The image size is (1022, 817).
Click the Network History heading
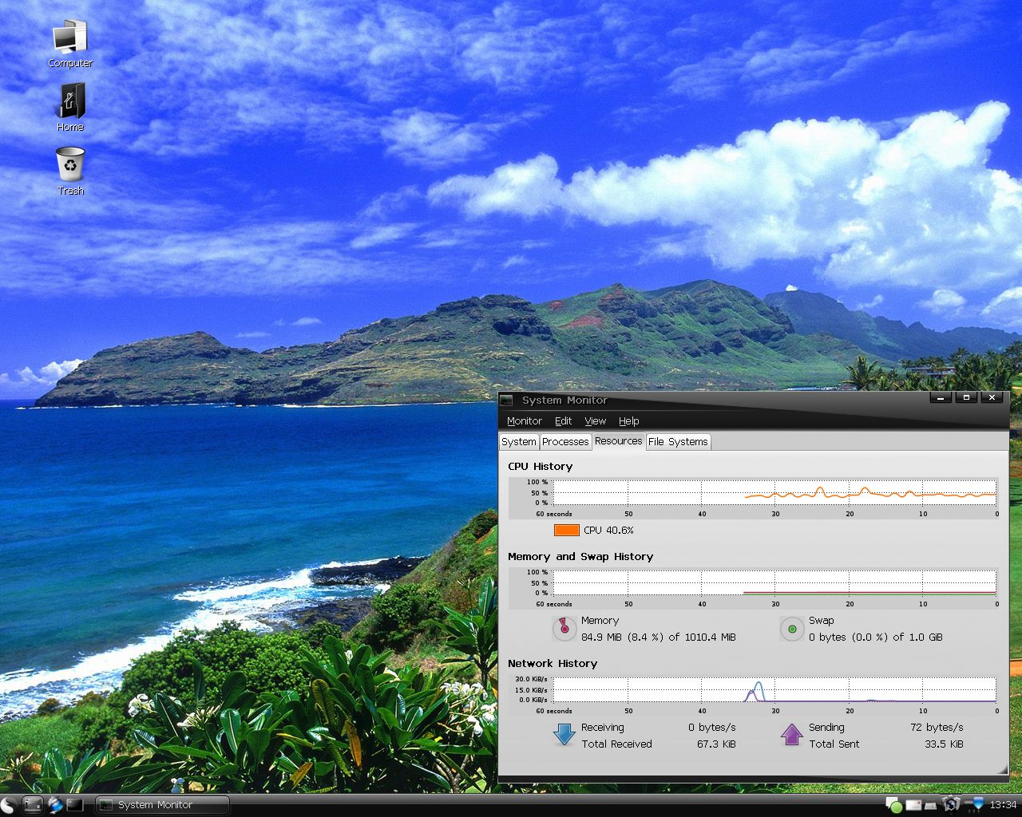coord(553,663)
